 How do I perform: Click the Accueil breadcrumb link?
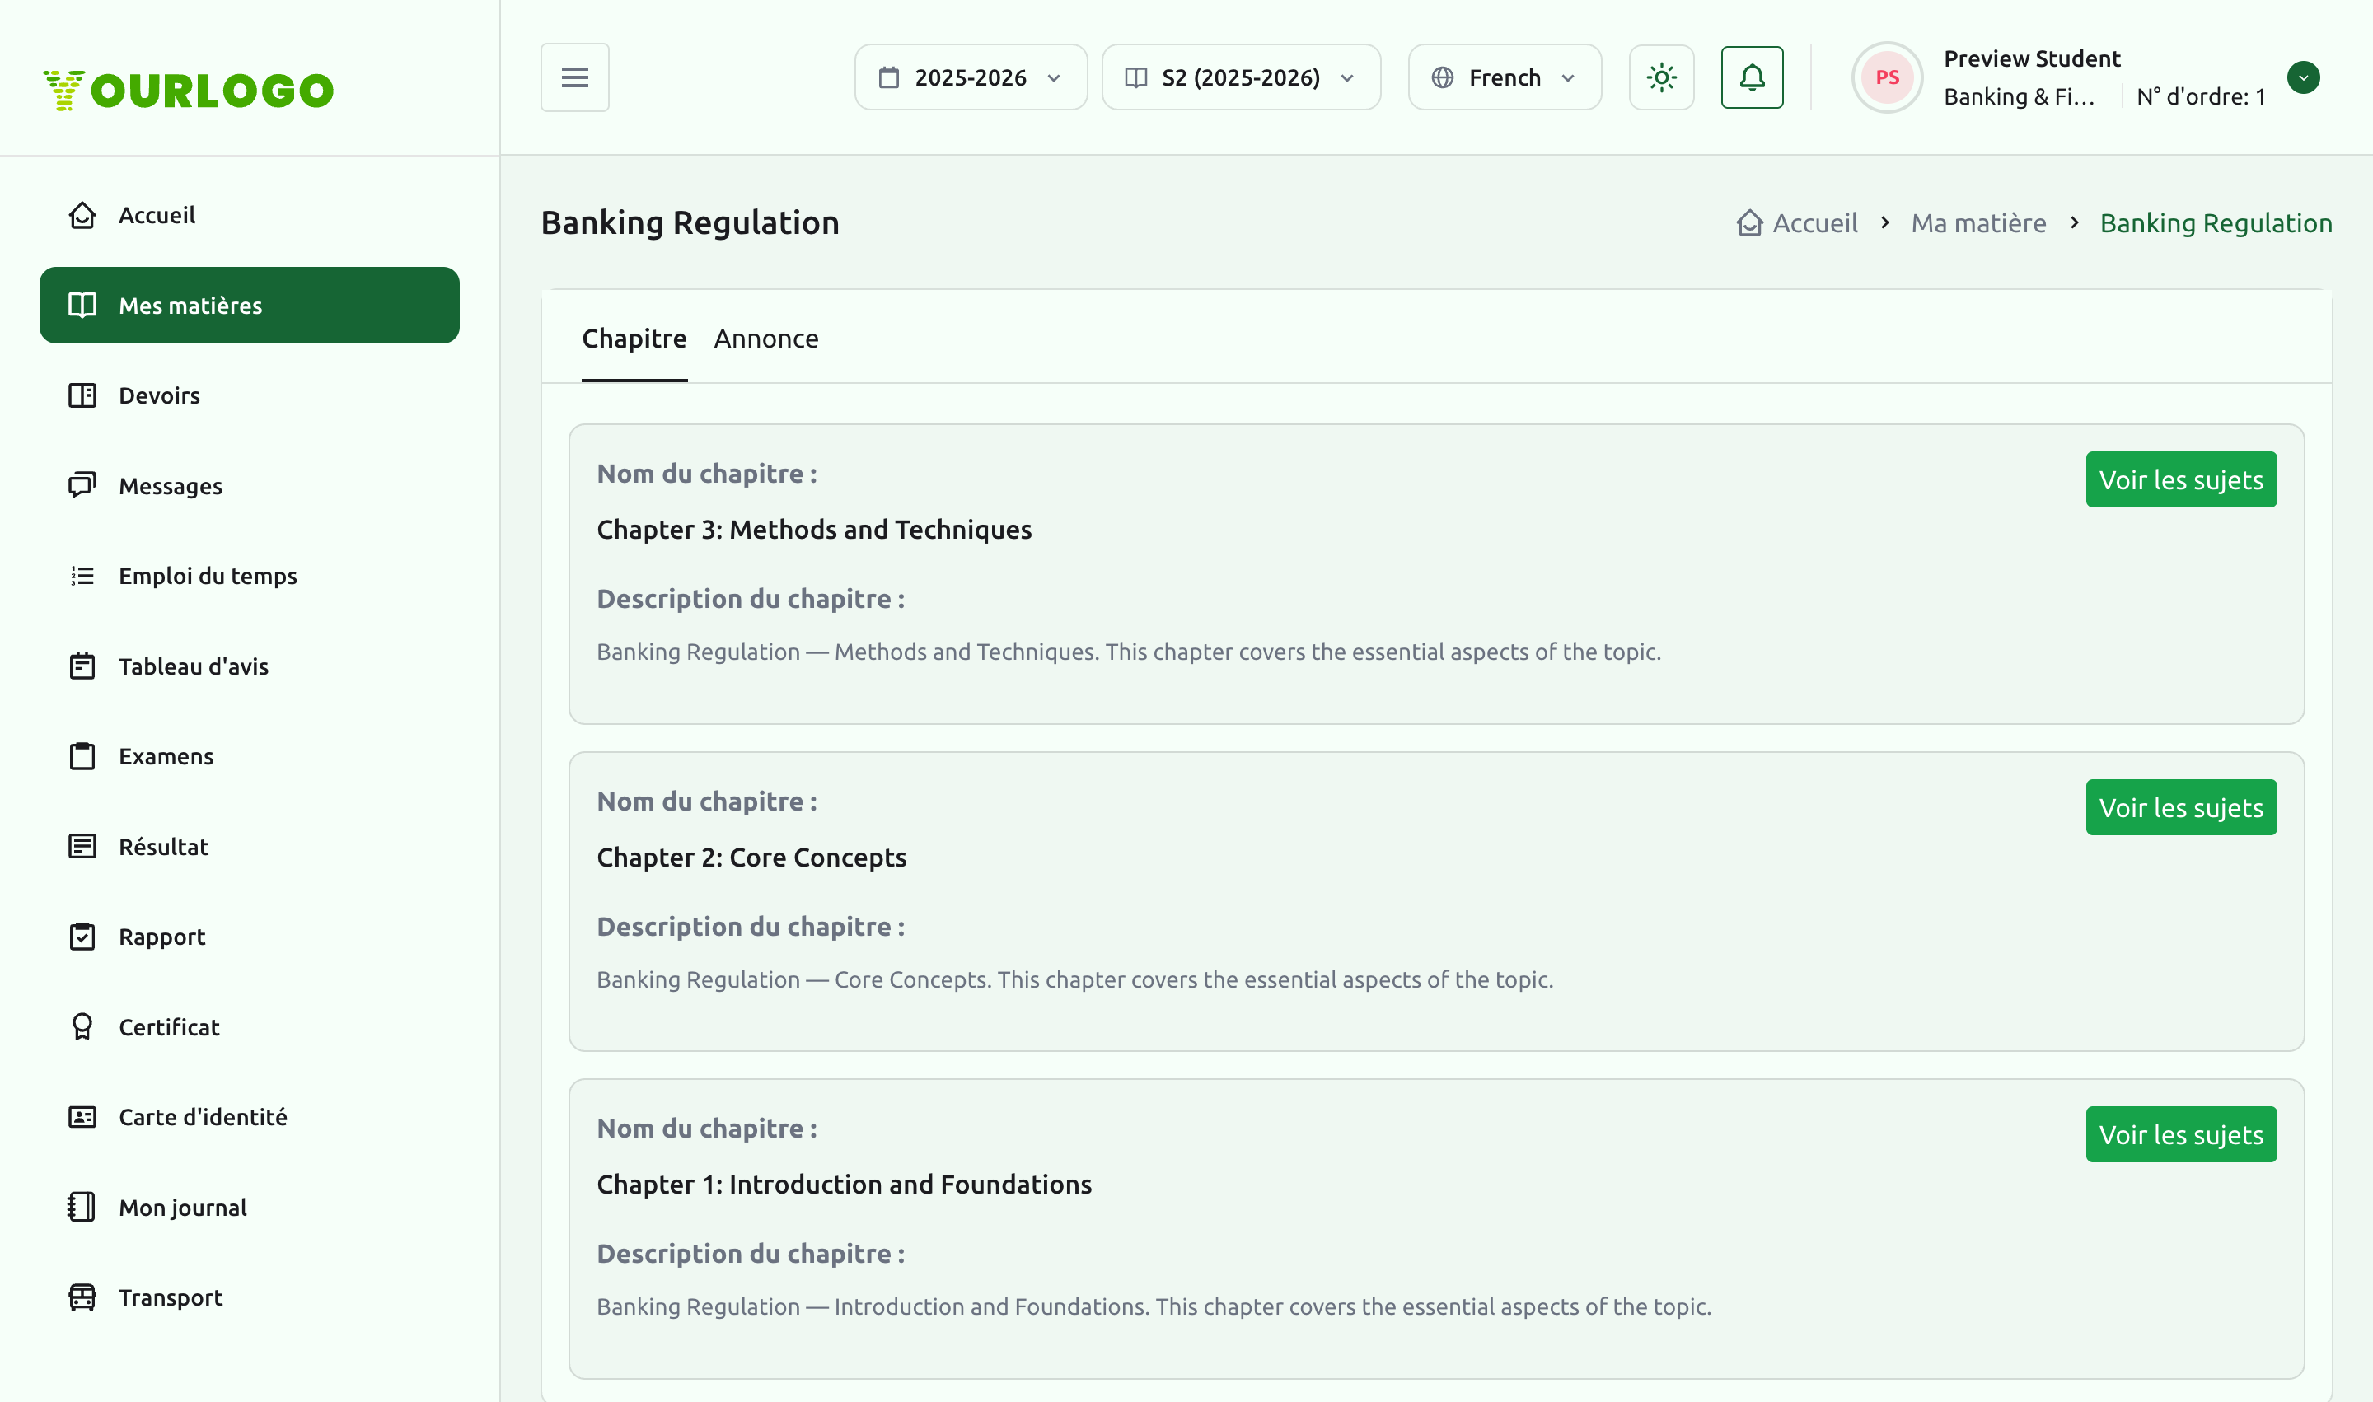(1814, 223)
